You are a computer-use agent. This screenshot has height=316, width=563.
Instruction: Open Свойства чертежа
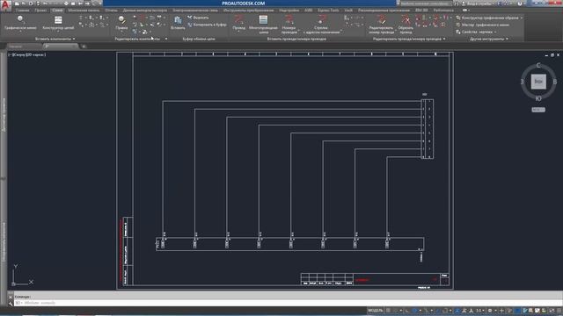pyautogui.click(x=474, y=32)
